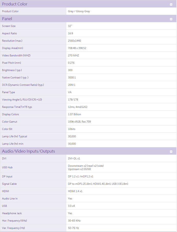Click the HDMI label
177x232 pixels.
(x=6, y=191)
